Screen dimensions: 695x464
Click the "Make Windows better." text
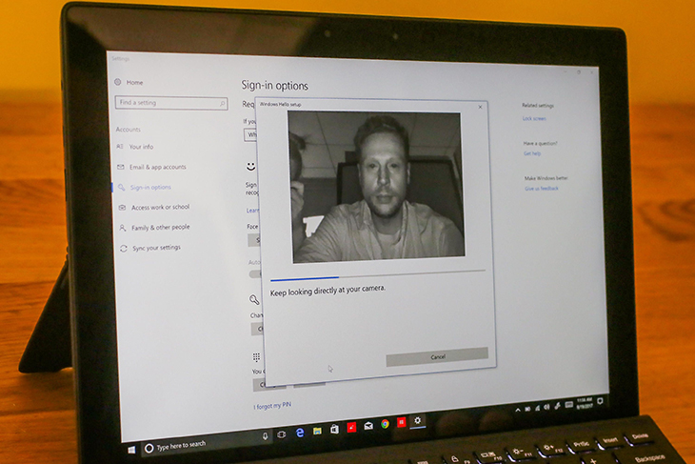pyautogui.click(x=546, y=178)
